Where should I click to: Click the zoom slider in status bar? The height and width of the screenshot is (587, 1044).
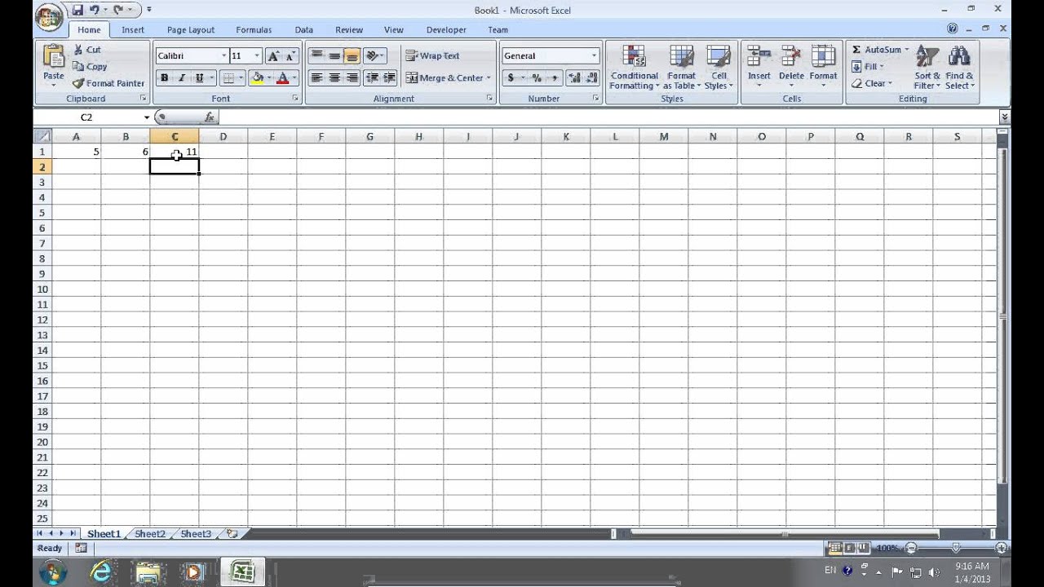(x=955, y=549)
